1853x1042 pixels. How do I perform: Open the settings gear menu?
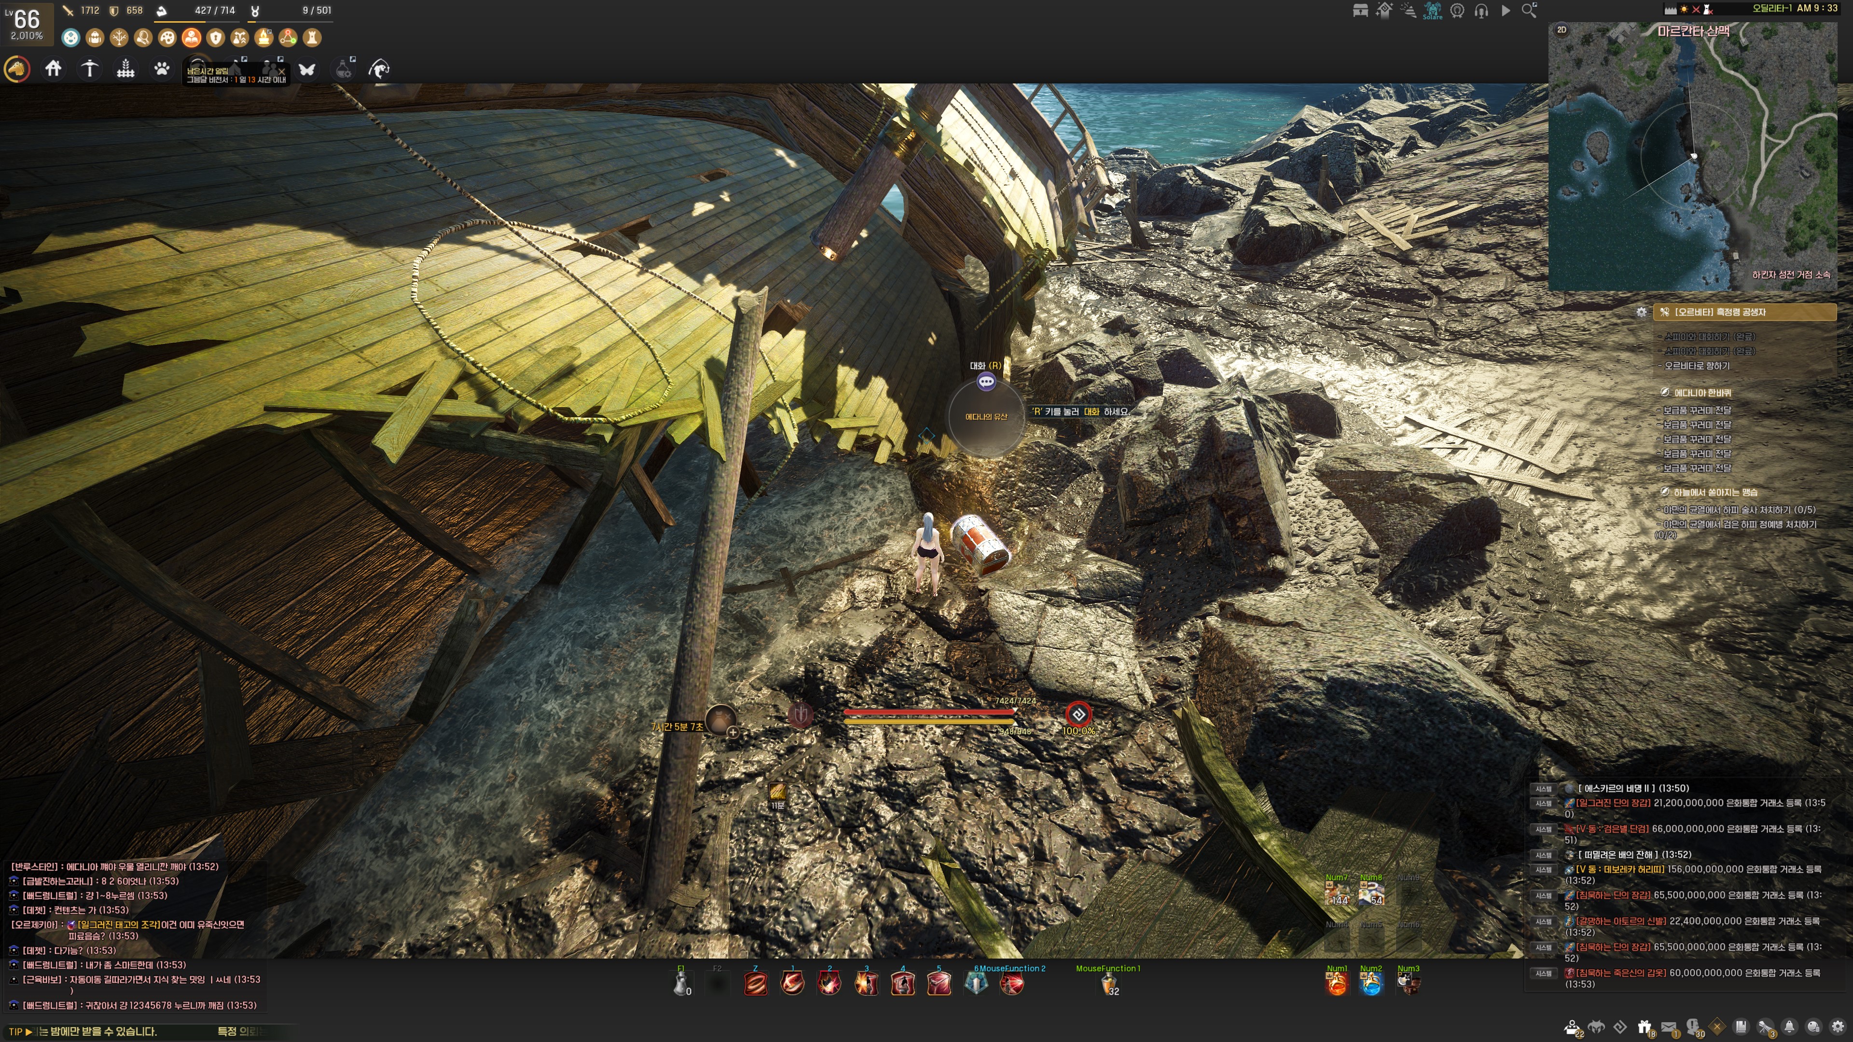[x=1838, y=1027]
